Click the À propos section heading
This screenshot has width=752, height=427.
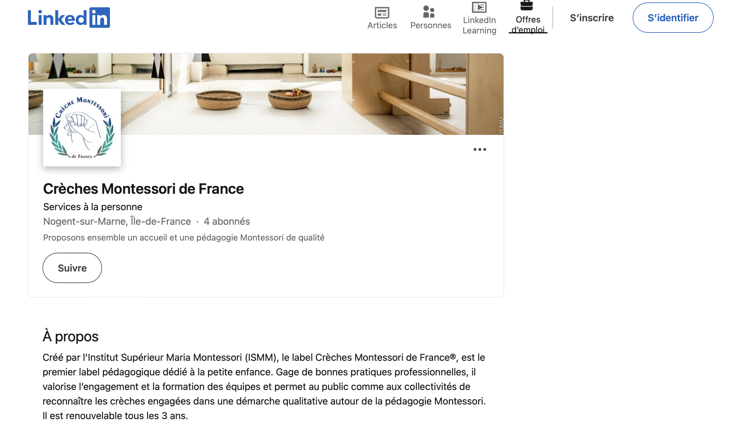coord(70,336)
